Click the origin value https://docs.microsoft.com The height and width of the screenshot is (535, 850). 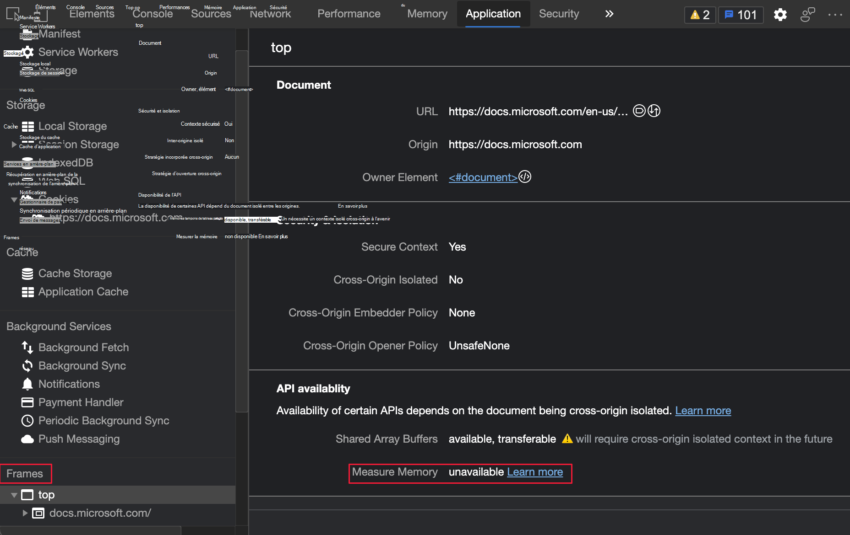pyautogui.click(x=515, y=144)
